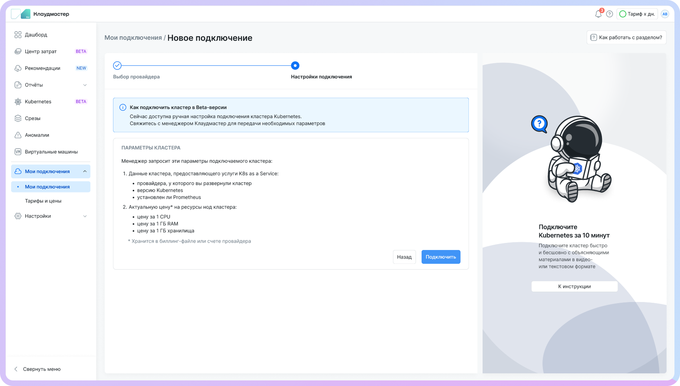Open Аномалии section
Viewport: 680px width, 386px height.
tap(37, 135)
